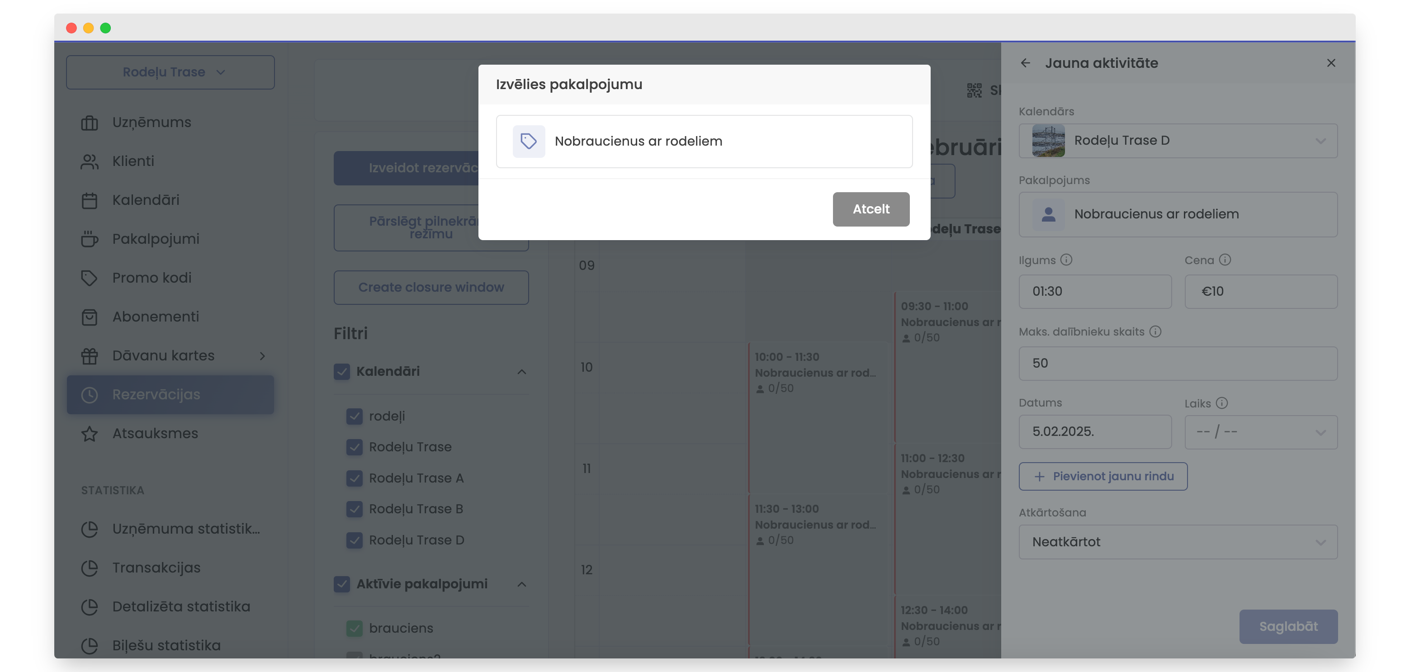Open the Atkārtošana Neatkārtot dropdown

[1178, 542]
